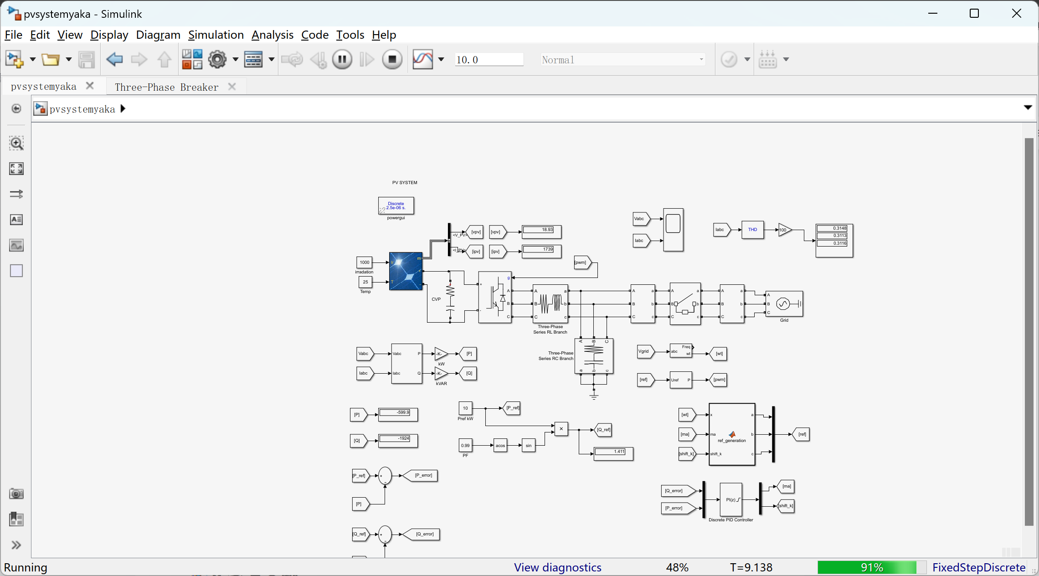This screenshot has width=1039, height=576.
Task: Click the View diagnostics link
Action: point(557,567)
